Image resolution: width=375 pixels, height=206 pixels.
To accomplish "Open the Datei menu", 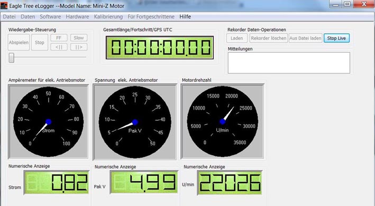I will pyautogui.click(x=10, y=17).
